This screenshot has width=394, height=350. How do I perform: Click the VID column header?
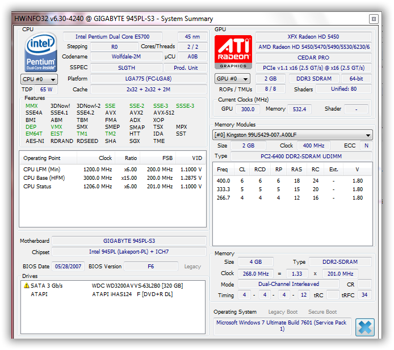pos(190,158)
